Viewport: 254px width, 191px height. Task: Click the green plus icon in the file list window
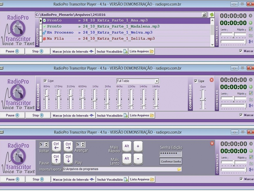(251, 23)
